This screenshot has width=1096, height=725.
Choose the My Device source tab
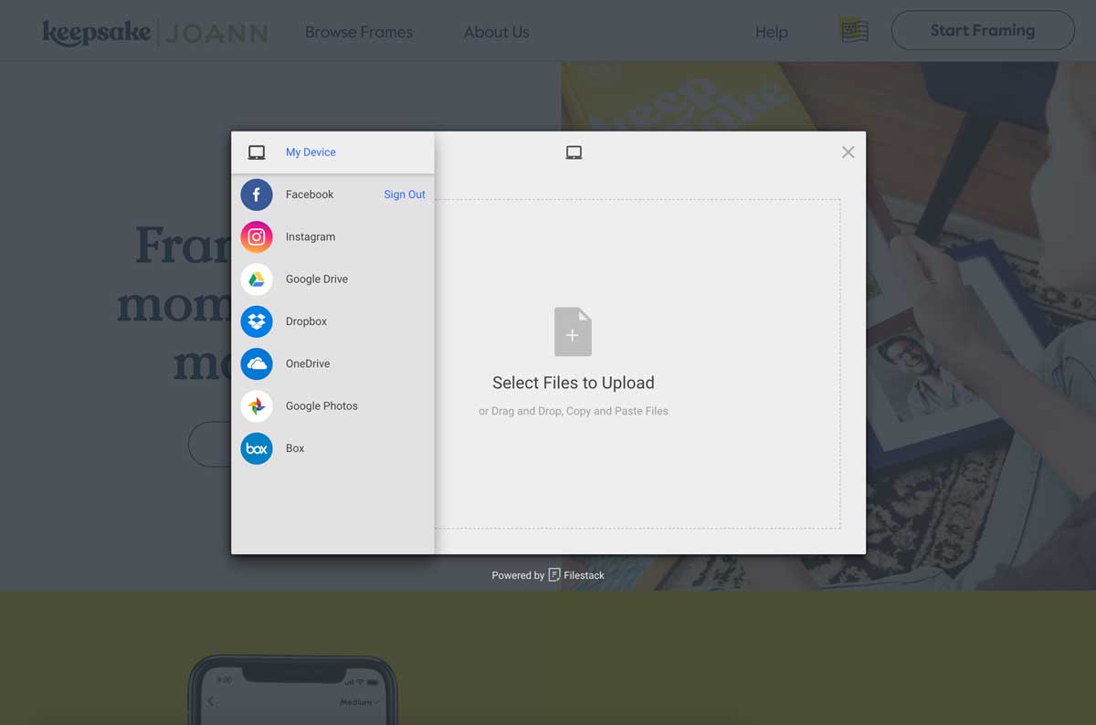(x=332, y=152)
